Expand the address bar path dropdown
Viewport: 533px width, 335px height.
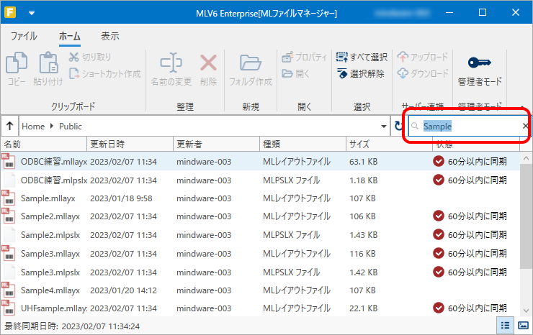(384, 127)
